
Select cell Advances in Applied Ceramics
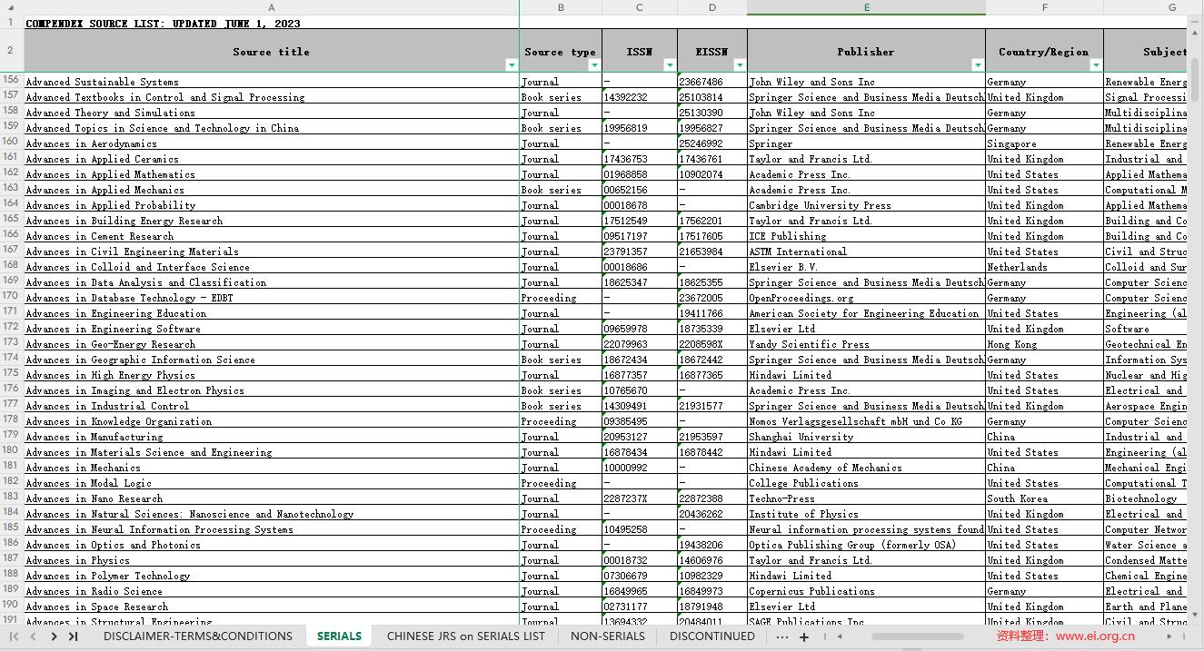pos(272,159)
